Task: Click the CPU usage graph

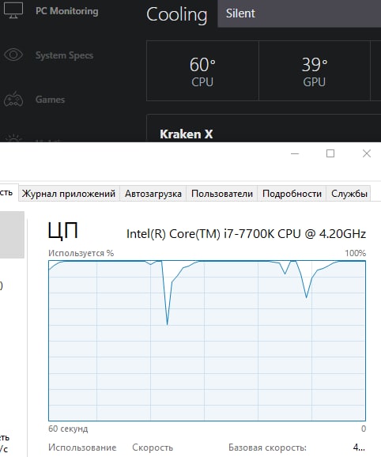Action: tap(207, 341)
